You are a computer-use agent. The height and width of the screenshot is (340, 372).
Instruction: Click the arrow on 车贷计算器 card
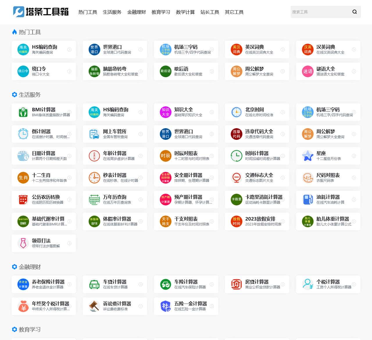click(141, 284)
